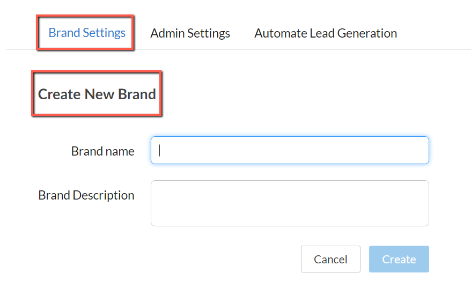Screen dimensions: 471x295
Task: Activate the highlighted Brand Settings tab
Action: pyautogui.click(x=87, y=33)
